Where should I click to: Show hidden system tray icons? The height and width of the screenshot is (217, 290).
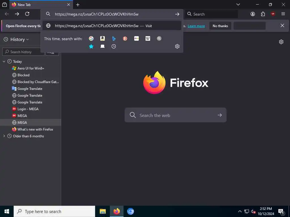[240, 211]
